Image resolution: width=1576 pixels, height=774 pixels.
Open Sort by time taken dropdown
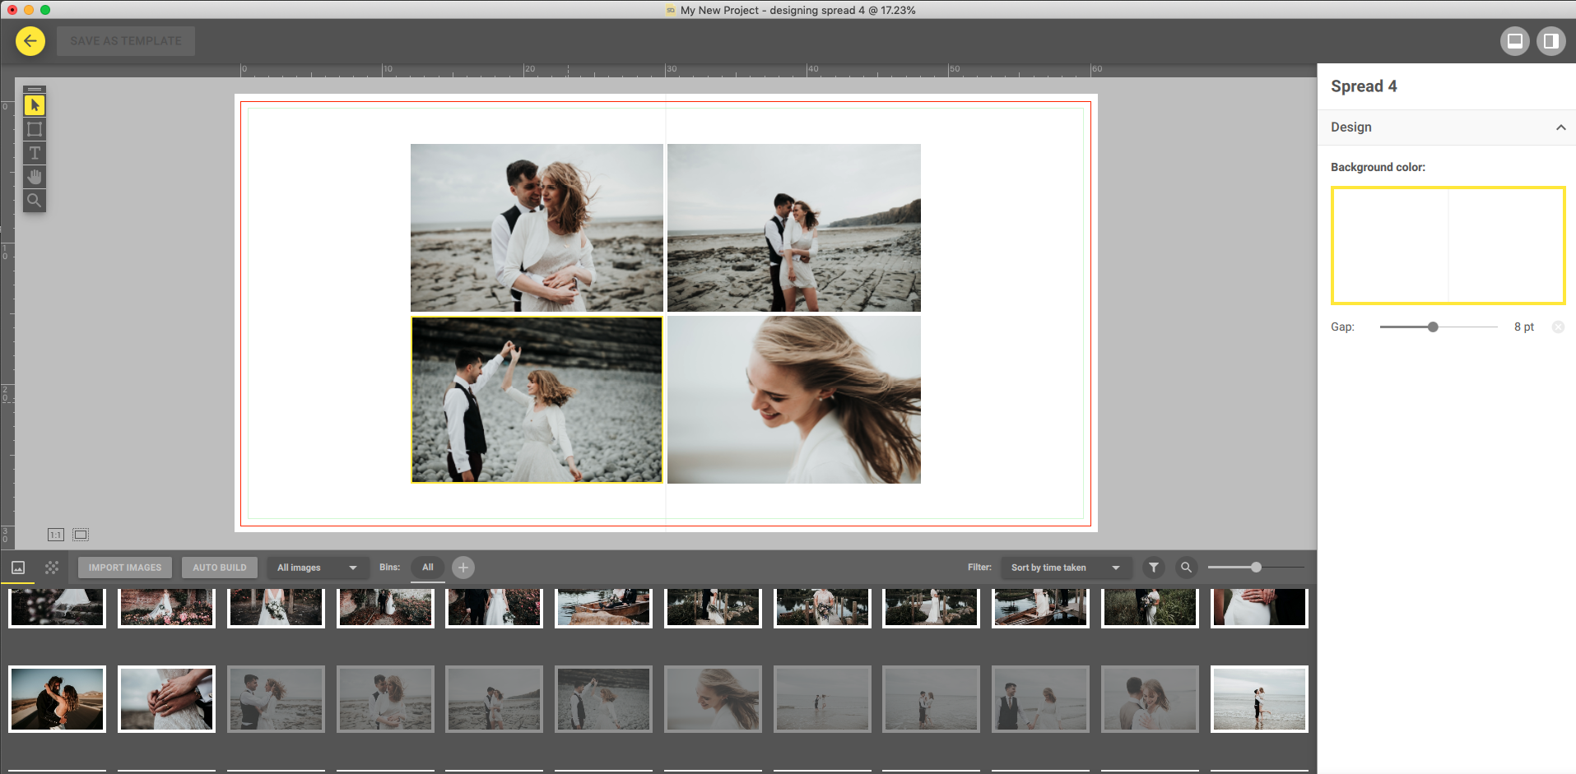click(x=1066, y=568)
